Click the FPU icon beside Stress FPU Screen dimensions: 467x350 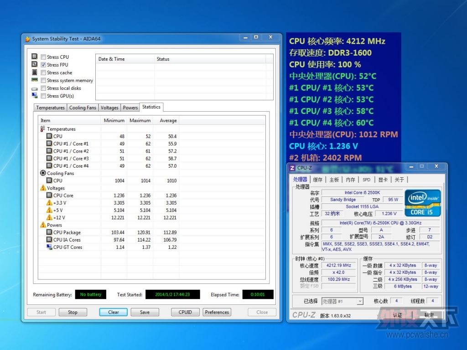click(x=35, y=64)
